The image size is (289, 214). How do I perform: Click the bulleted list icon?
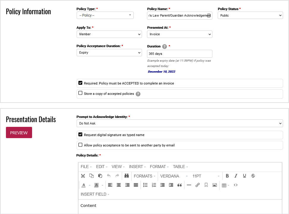click(x=145, y=185)
